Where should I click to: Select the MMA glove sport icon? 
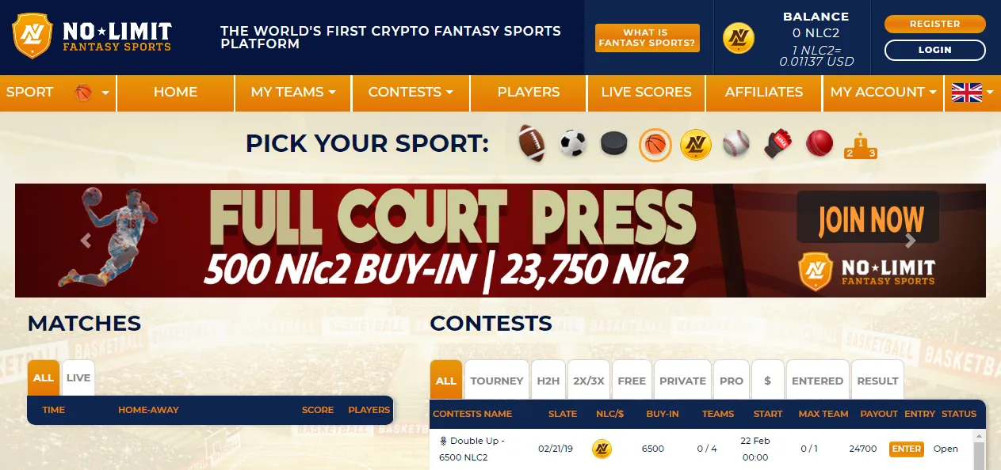[x=778, y=144]
